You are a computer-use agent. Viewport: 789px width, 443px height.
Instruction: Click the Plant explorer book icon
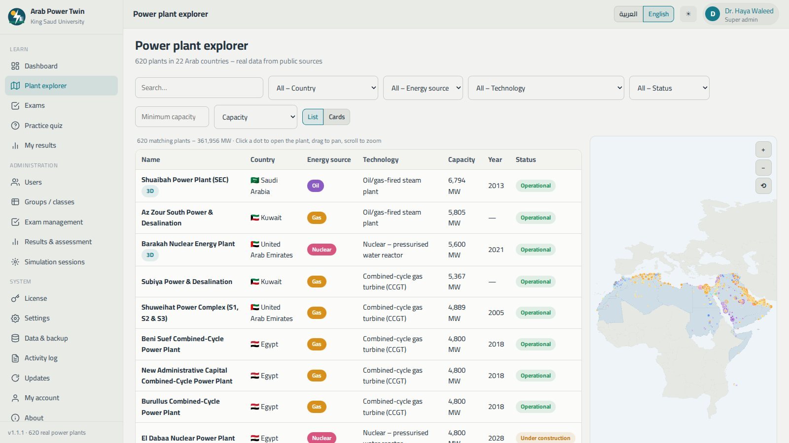pos(15,86)
